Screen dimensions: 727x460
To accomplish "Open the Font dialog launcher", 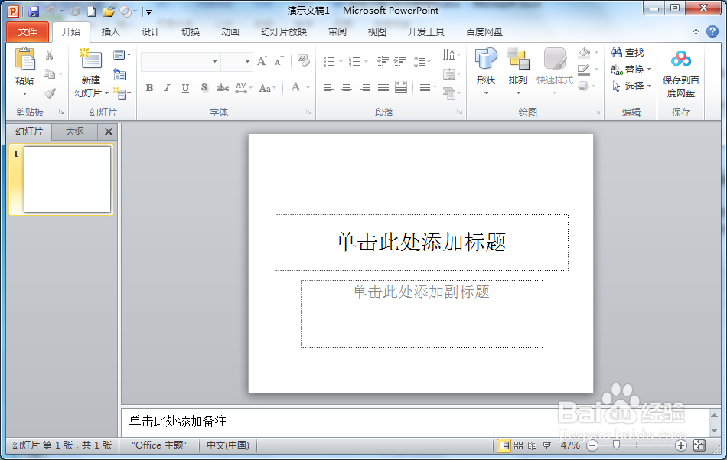I will [x=309, y=112].
